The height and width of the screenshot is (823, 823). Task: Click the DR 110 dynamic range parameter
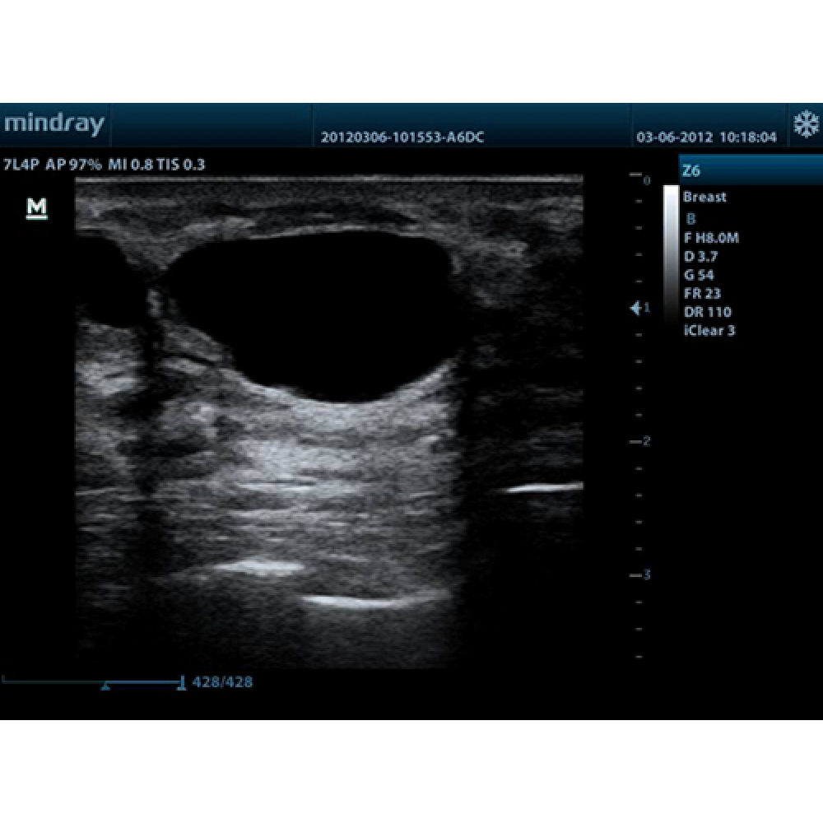(707, 312)
